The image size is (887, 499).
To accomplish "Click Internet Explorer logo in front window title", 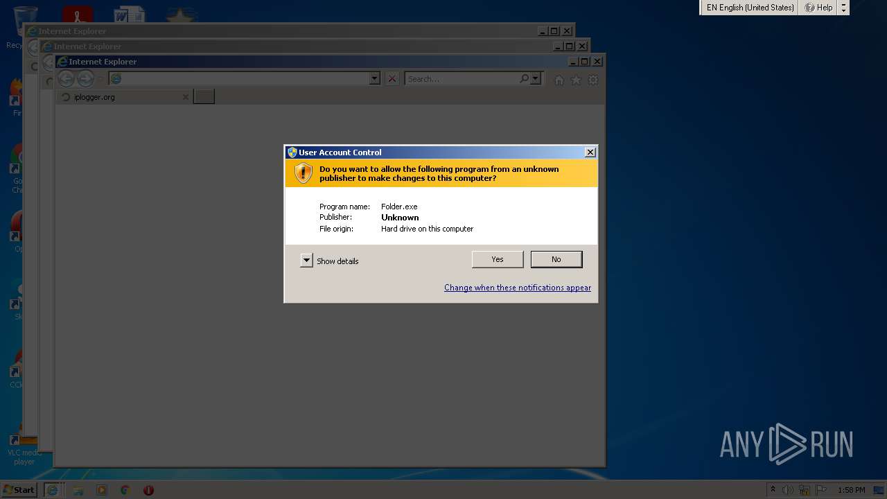I will point(62,62).
